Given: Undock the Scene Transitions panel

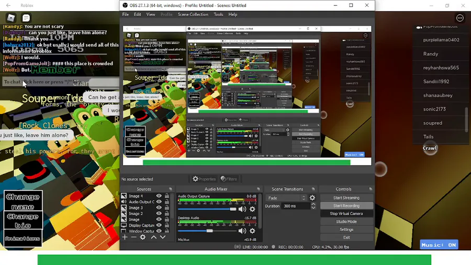Looking at the screenshot, I should point(313,189).
